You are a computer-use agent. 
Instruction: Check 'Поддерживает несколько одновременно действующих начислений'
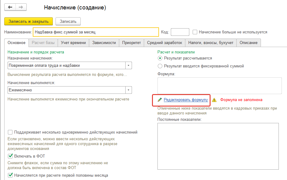(11, 132)
